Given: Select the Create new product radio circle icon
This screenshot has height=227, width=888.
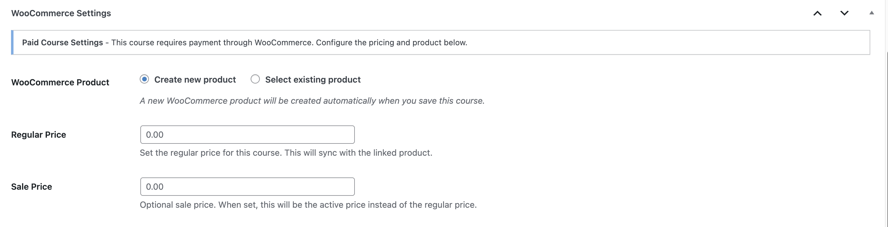Looking at the screenshot, I should click(x=144, y=79).
